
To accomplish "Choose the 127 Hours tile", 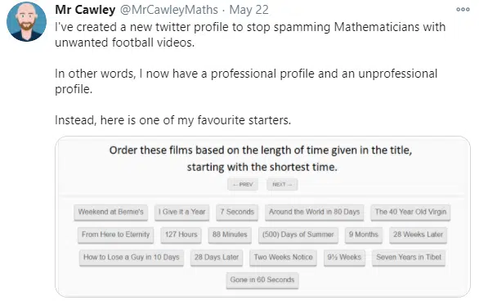I will coord(181,235).
